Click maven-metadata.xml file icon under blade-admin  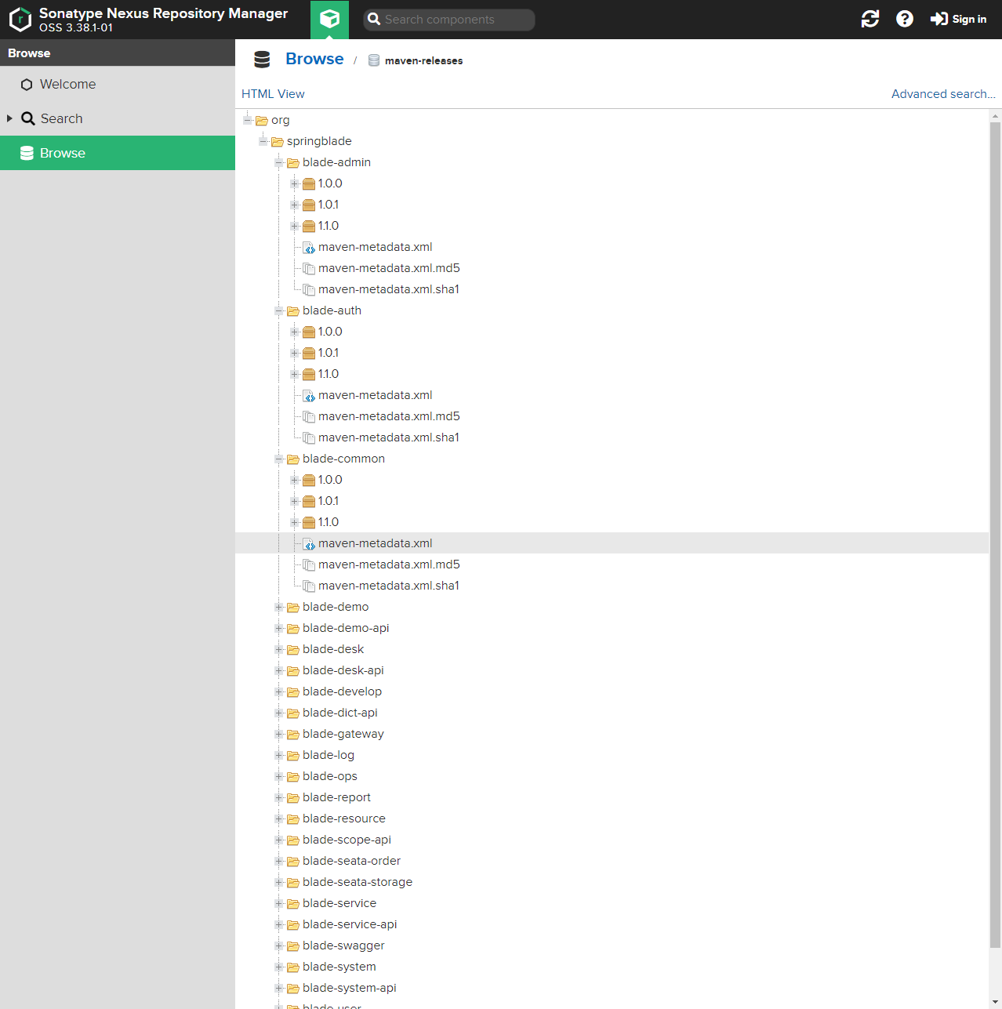(x=309, y=247)
